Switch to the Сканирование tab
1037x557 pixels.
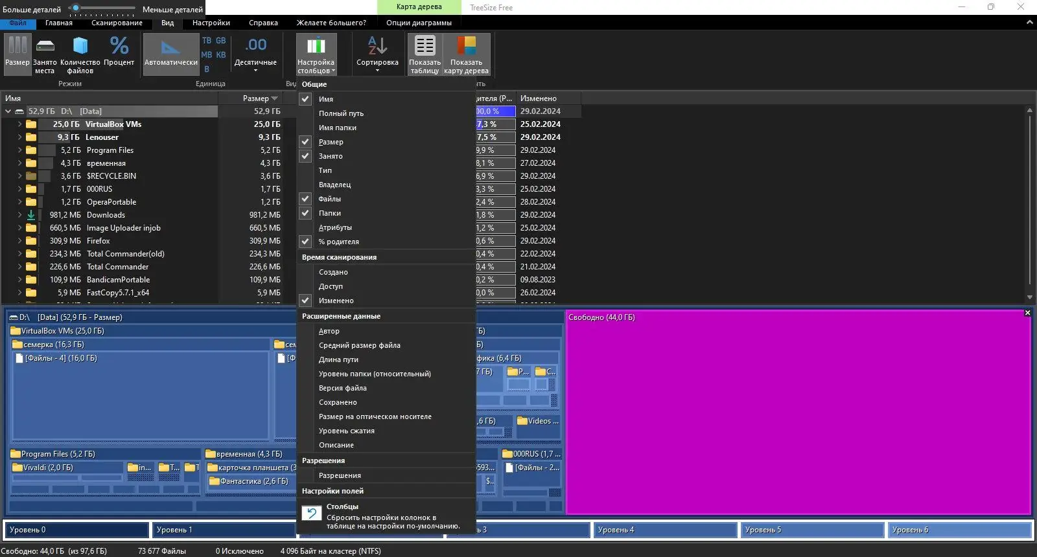[x=117, y=23]
